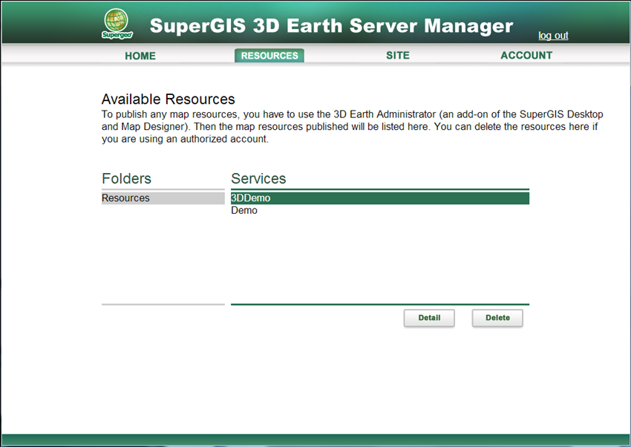Click the Delete button
Image resolution: width=631 pixels, height=447 pixels.
(497, 318)
